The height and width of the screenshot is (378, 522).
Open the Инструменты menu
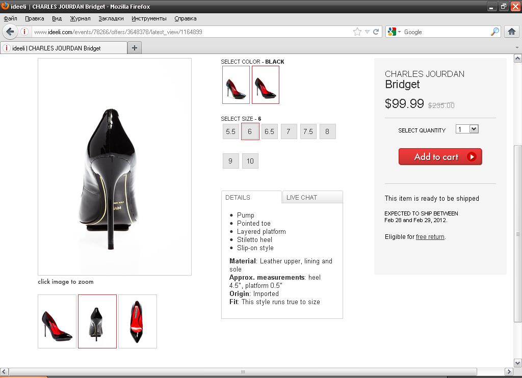click(x=149, y=19)
